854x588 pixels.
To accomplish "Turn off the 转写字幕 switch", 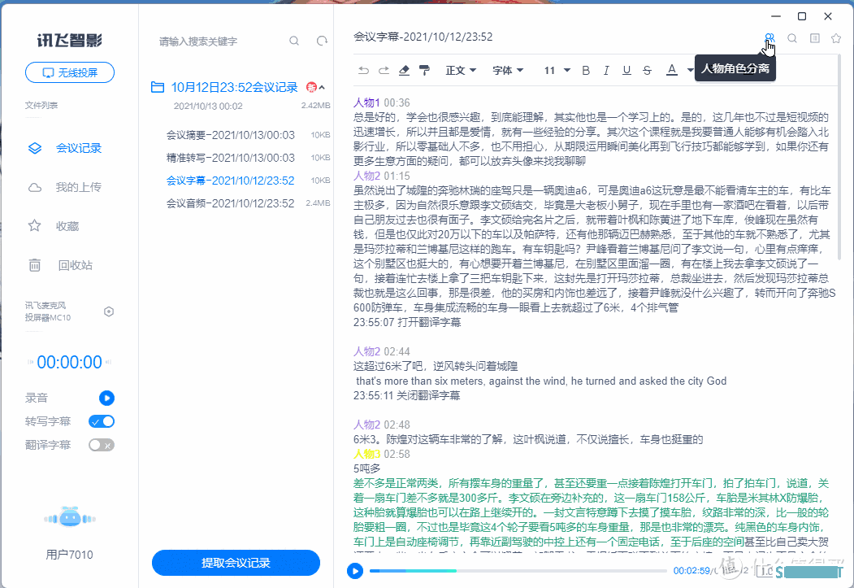I will point(102,421).
